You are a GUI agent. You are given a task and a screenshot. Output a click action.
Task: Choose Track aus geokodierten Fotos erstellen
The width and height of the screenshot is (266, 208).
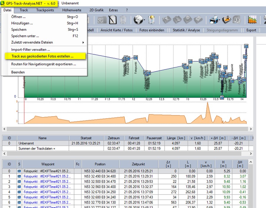[x=43, y=56]
